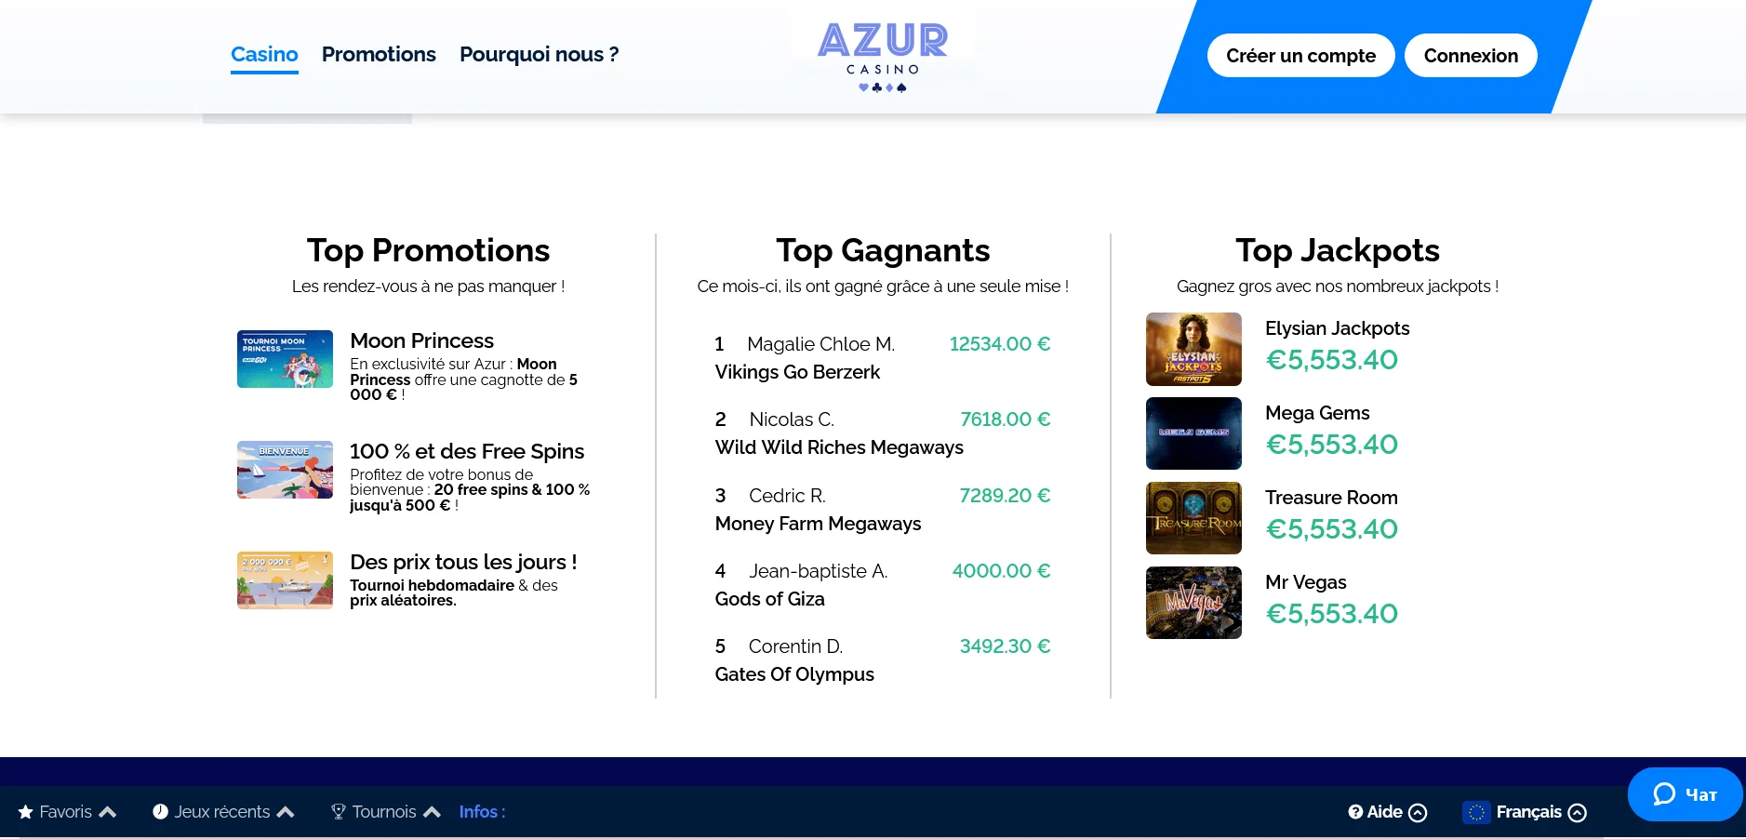Viewport: 1746px width, 839px height.
Task: Click the Connexion button
Action: 1471,56
